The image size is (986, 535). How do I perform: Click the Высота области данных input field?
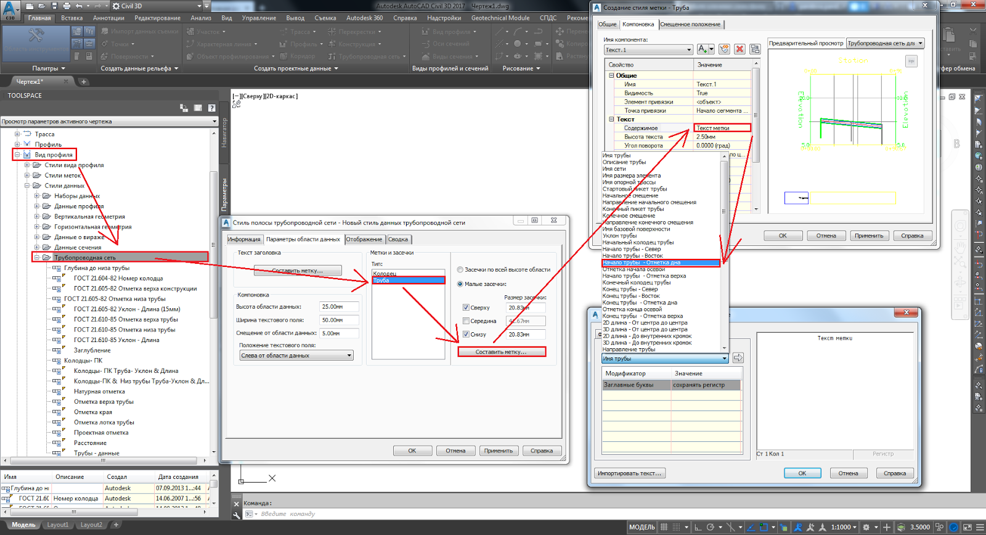(339, 306)
